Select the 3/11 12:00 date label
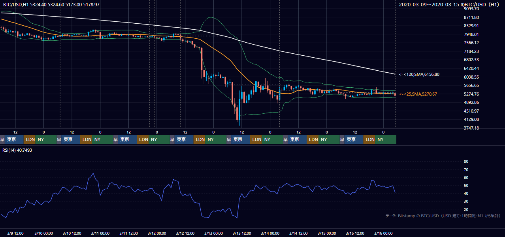This screenshot has width=505, height=237. point(128,233)
